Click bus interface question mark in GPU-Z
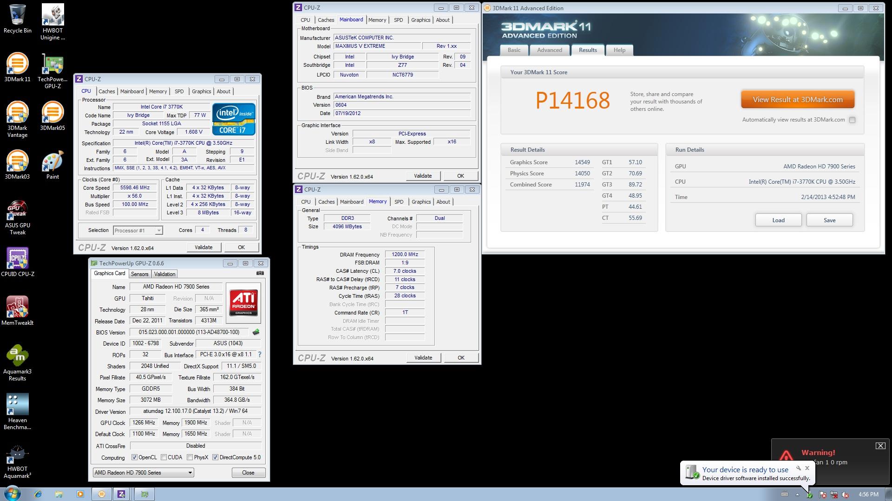Image resolution: width=892 pixels, height=501 pixels. [259, 354]
